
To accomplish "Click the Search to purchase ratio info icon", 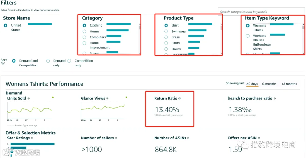I will tap(275, 98).
